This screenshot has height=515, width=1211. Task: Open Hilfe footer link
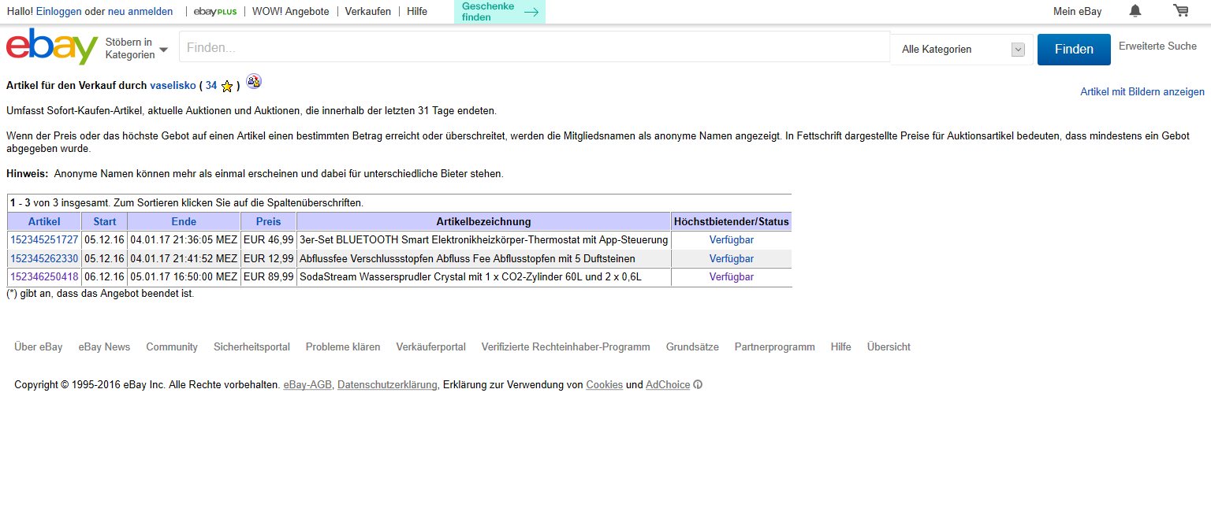841,346
